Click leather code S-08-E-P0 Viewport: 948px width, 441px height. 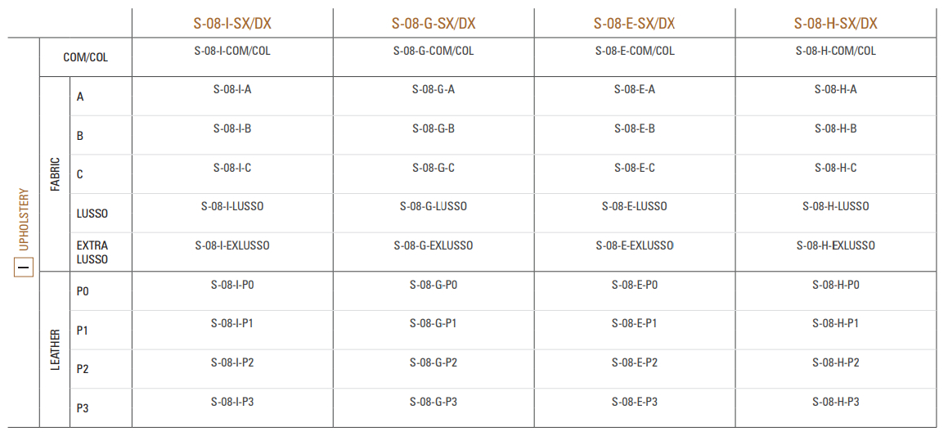tap(635, 285)
